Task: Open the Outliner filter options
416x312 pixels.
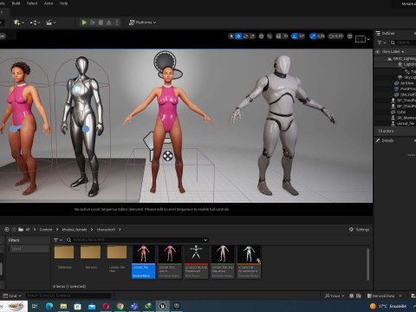Action: click(381, 42)
